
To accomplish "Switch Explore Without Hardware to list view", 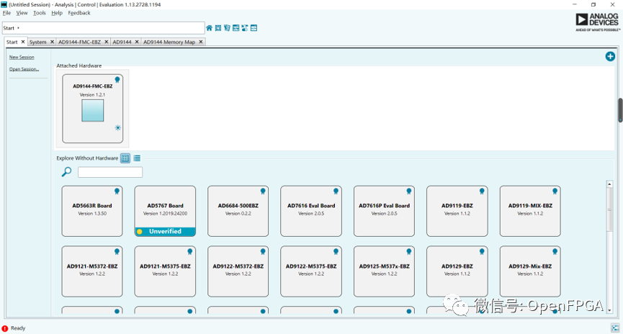I will pos(137,158).
